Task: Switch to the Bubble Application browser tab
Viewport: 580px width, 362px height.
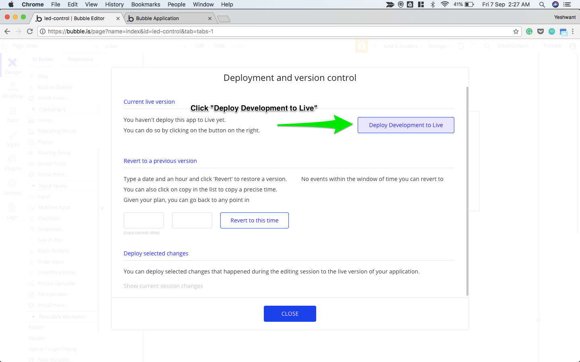Action: tap(170, 19)
